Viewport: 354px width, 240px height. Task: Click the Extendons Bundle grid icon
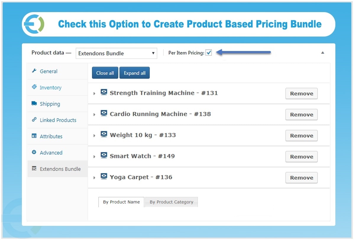click(34, 169)
